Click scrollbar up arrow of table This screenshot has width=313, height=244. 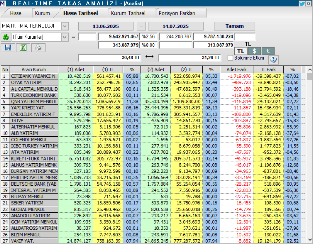[x=310, y=70]
